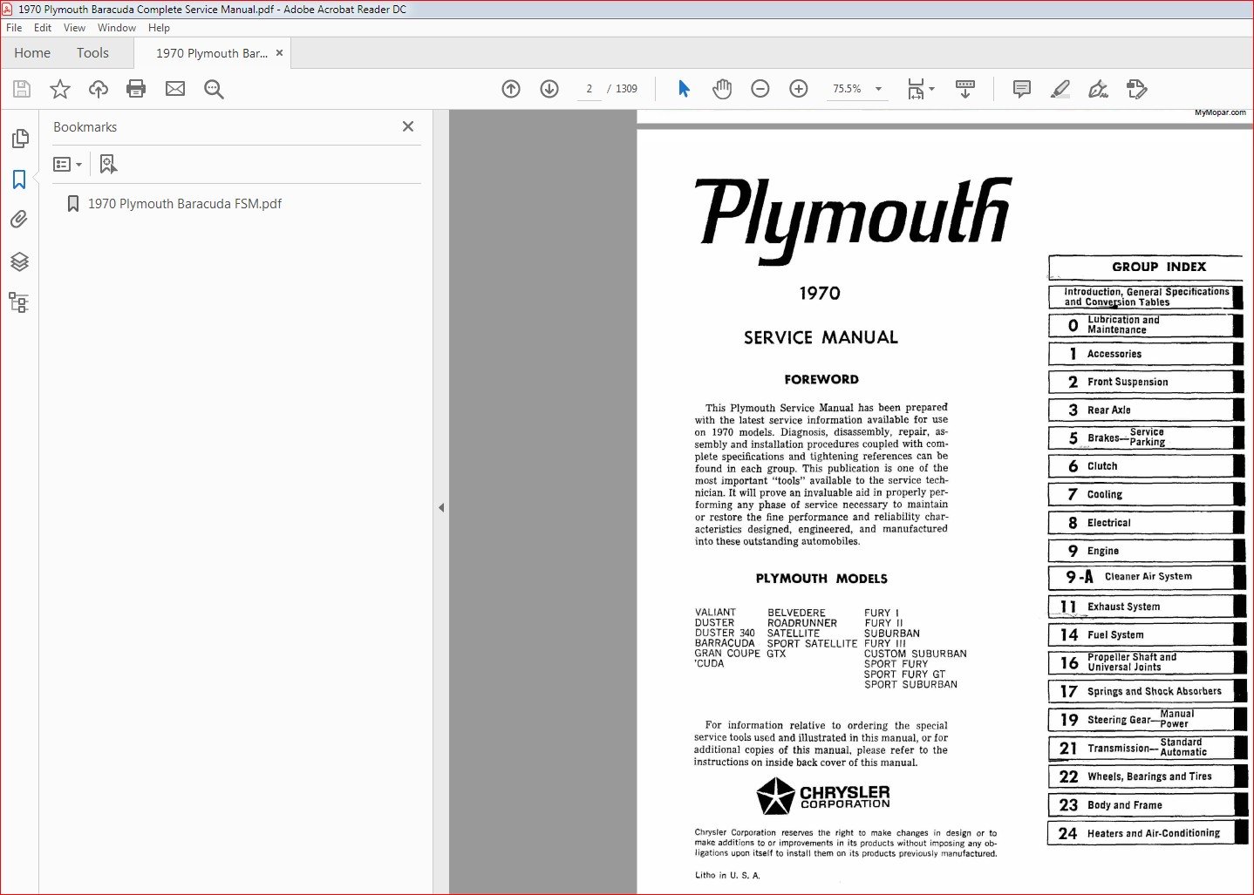Click the zoom percentage field
The image size is (1254, 895).
pos(847,89)
